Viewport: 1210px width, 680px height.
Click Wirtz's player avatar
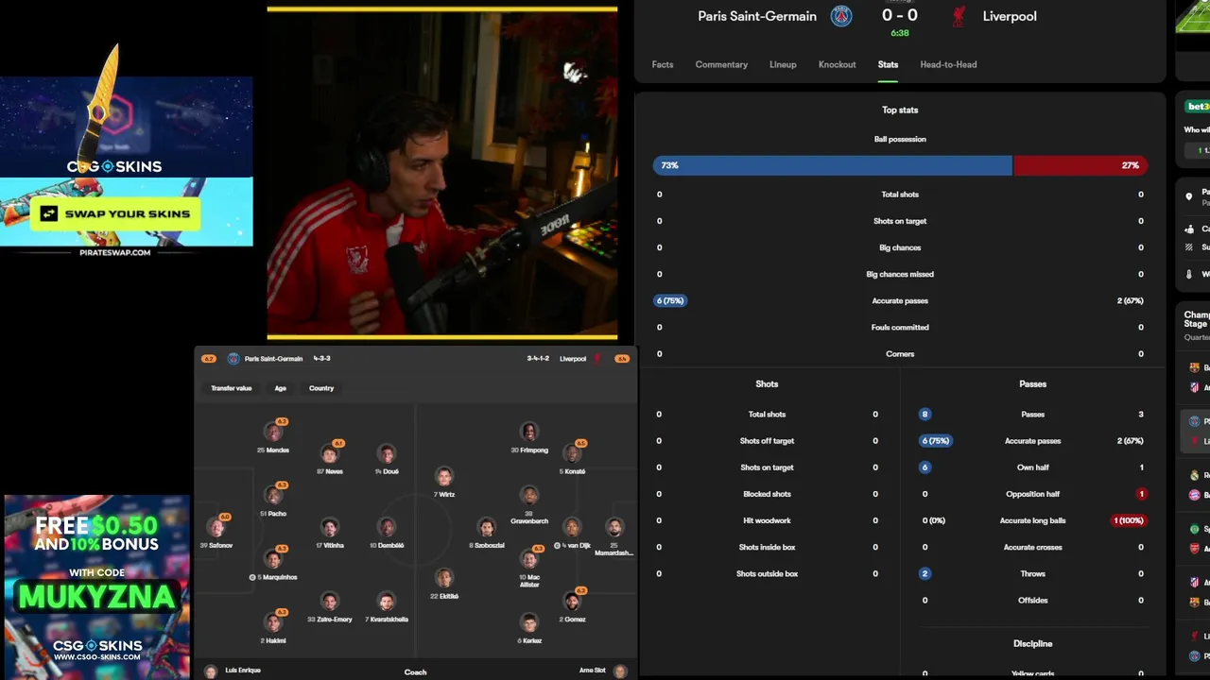[x=444, y=476]
